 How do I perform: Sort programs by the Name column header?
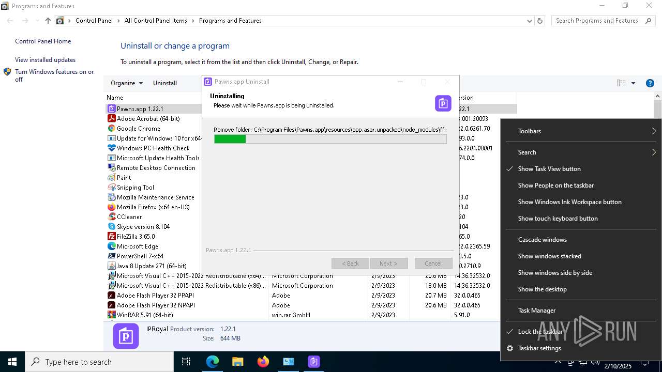115,98
